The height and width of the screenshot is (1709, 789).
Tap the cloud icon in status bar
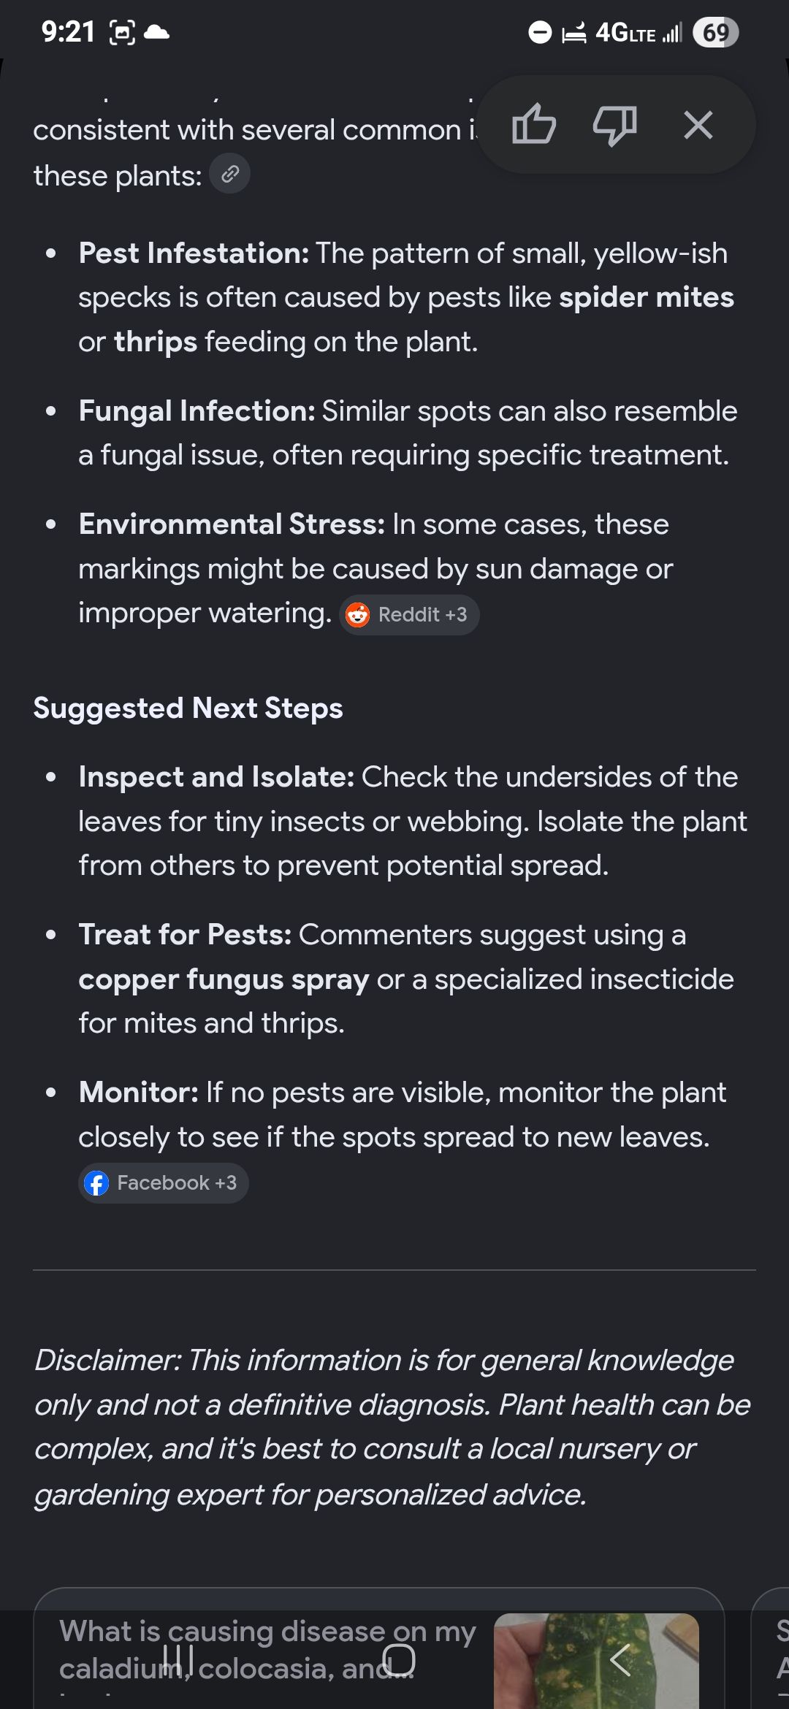[157, 32]
